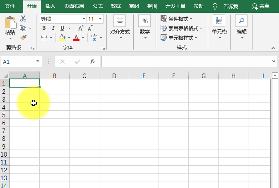The width and height of the screenshot is (279, 188).
Task: Open Format as Table (套用表格格式)
Action: [181, 28]
